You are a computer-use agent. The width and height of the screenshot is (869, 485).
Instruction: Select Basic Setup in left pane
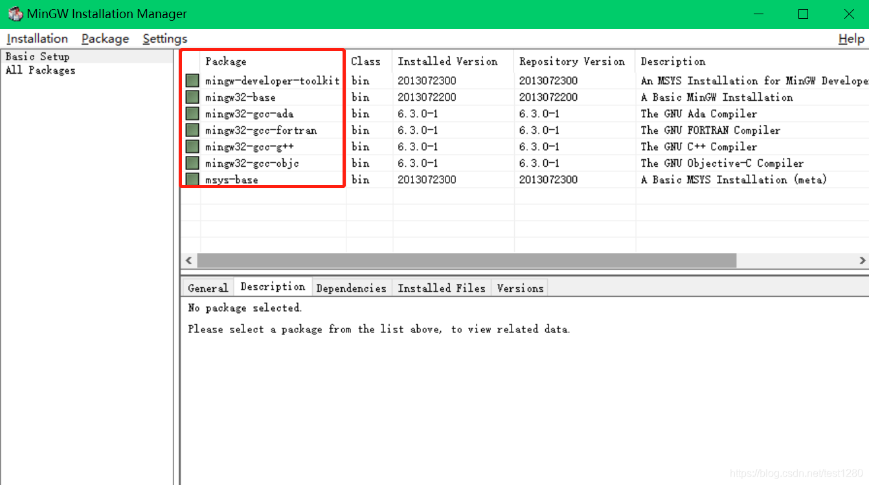[x=37, y=56]
